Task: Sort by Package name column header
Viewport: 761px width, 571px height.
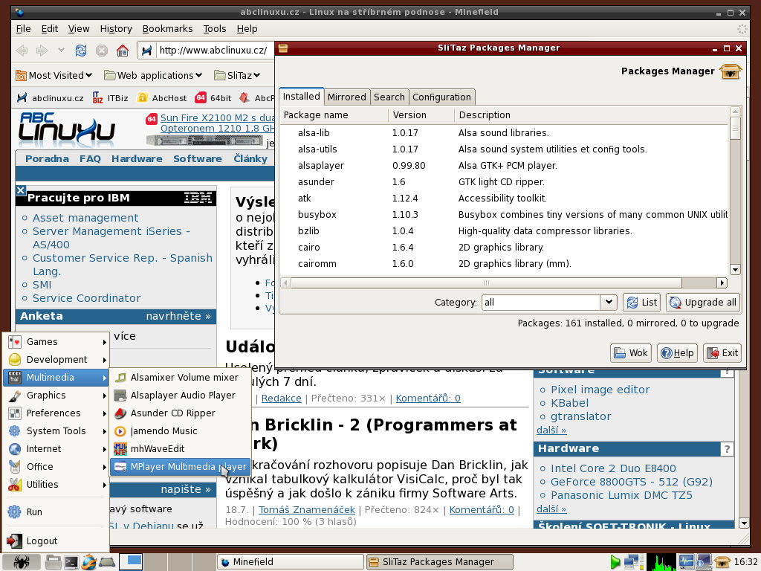Action: tap(334, 115)
